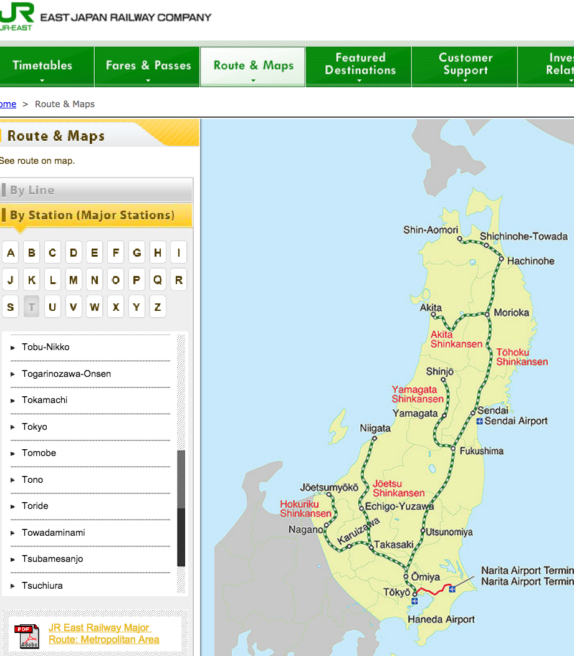Select letter S station filter
This screenshot has height=656, width=574.
11,307
